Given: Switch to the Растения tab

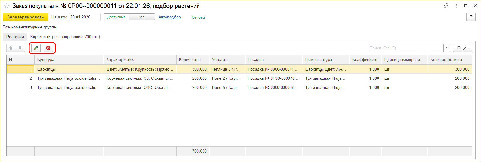Looking at the screenshot, I should (x=15, y=37).
